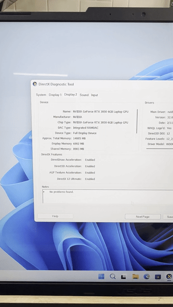Image resolution: width=173 pixels, height=307 pixels.
Task: Open Microsoft Store taskbar icon
Action: (x=158, y=277)
